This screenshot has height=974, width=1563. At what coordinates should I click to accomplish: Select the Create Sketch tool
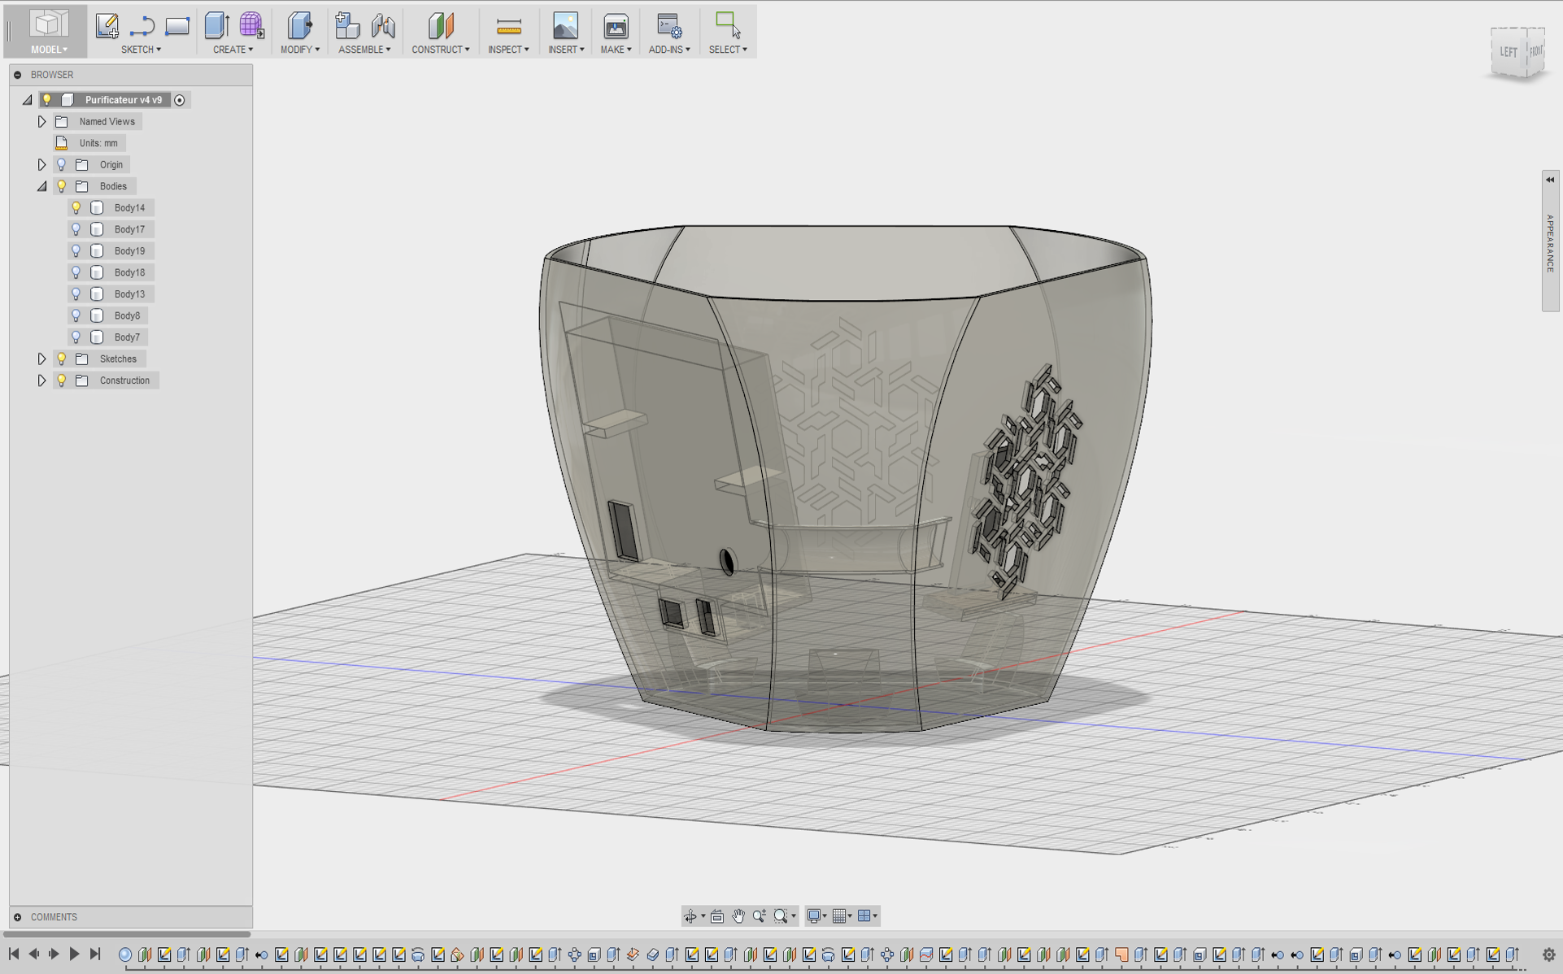[106, 25]
